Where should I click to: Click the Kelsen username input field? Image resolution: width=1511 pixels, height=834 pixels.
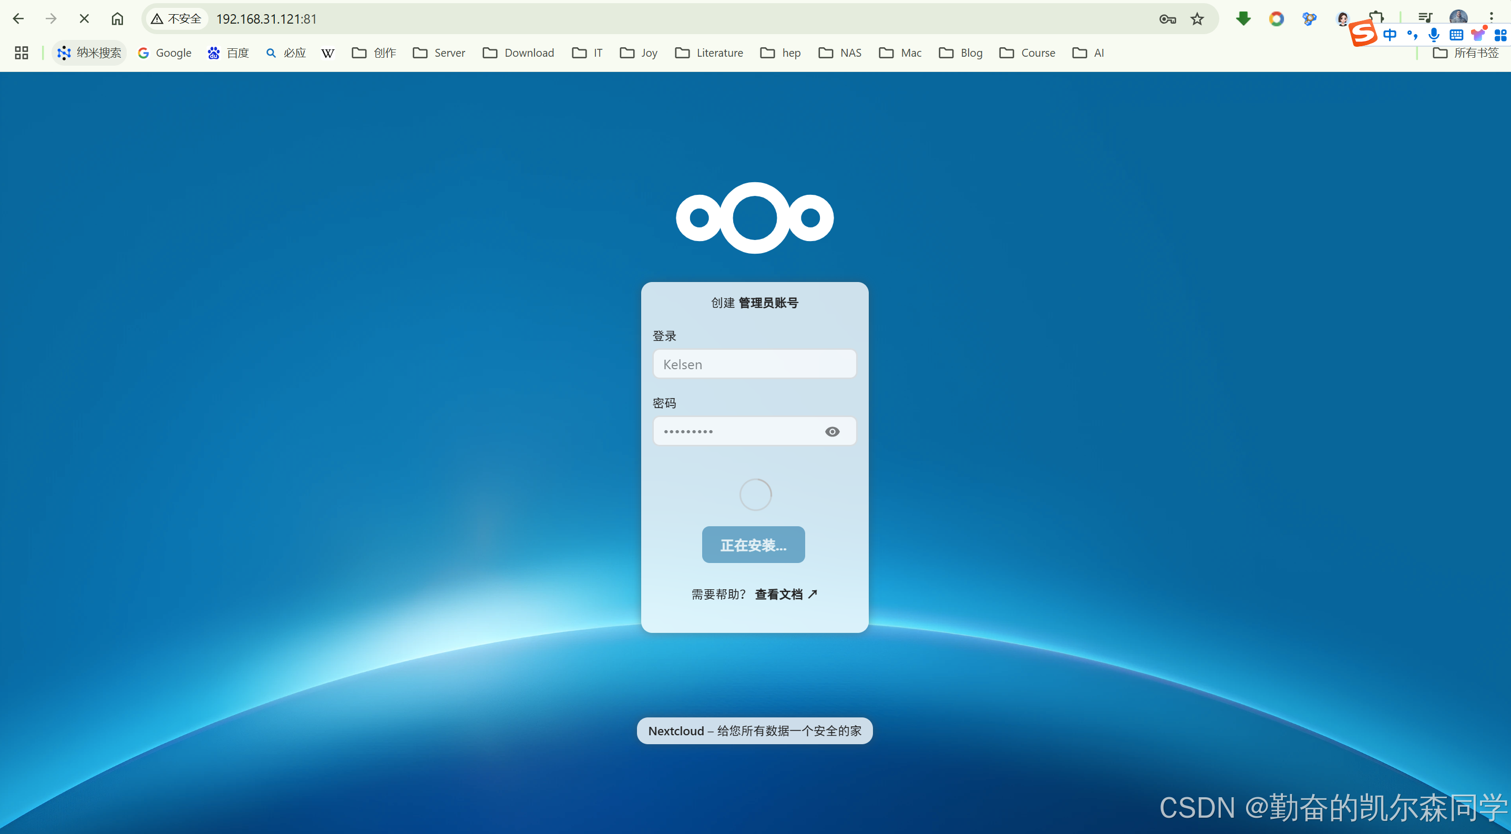coord(754,364)
